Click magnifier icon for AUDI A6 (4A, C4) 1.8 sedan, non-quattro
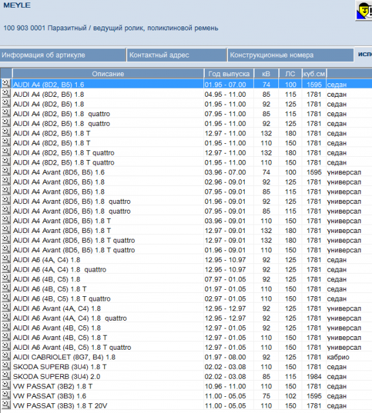Screen dimensions: 372x413 [x=6, y=259]
